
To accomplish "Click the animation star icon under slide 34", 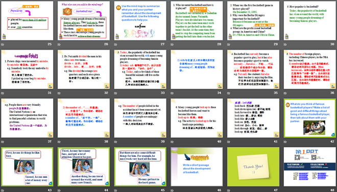I will click(172, 93).
